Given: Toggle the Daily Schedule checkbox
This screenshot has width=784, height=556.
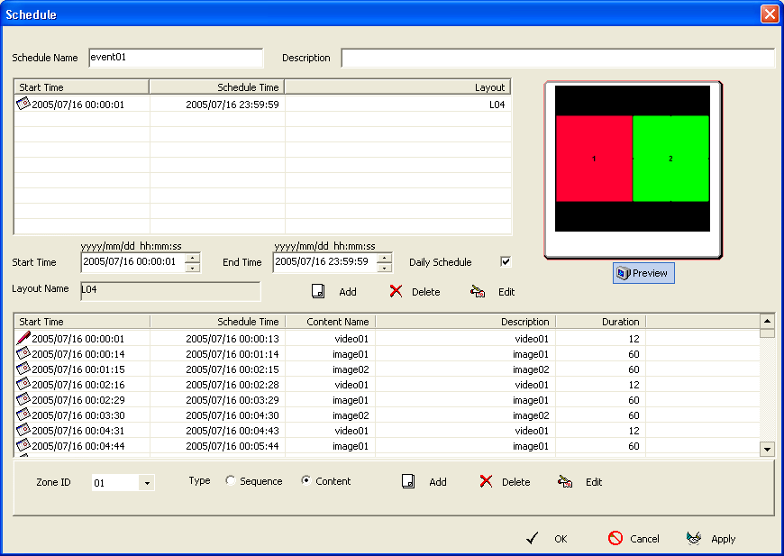Looking at the screenshot, I should pos(506,261).
